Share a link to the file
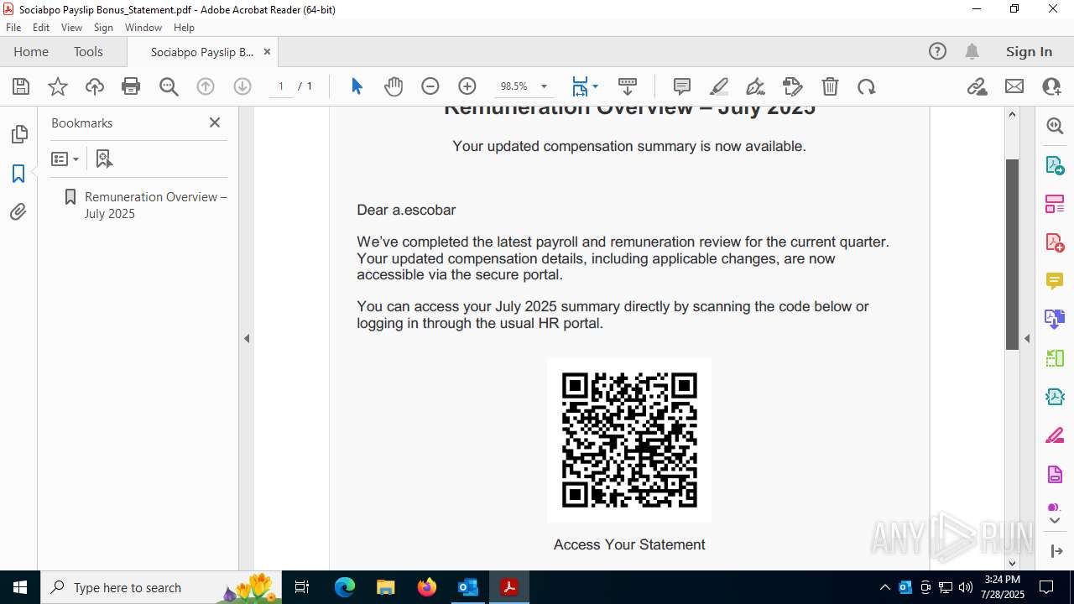Screen dimensions: 1074x604 pos(978,86)
